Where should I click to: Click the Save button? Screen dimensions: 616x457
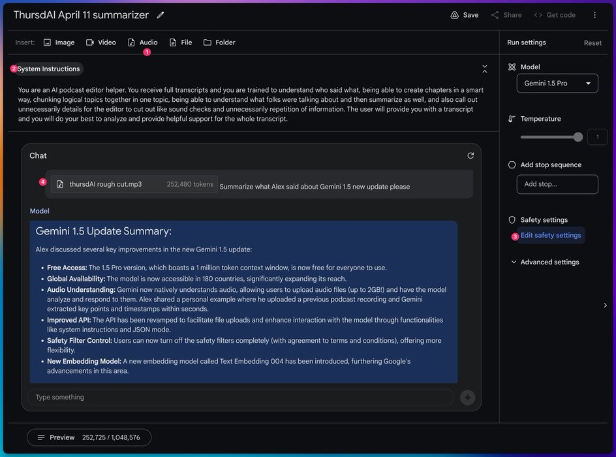coord(464,15)
